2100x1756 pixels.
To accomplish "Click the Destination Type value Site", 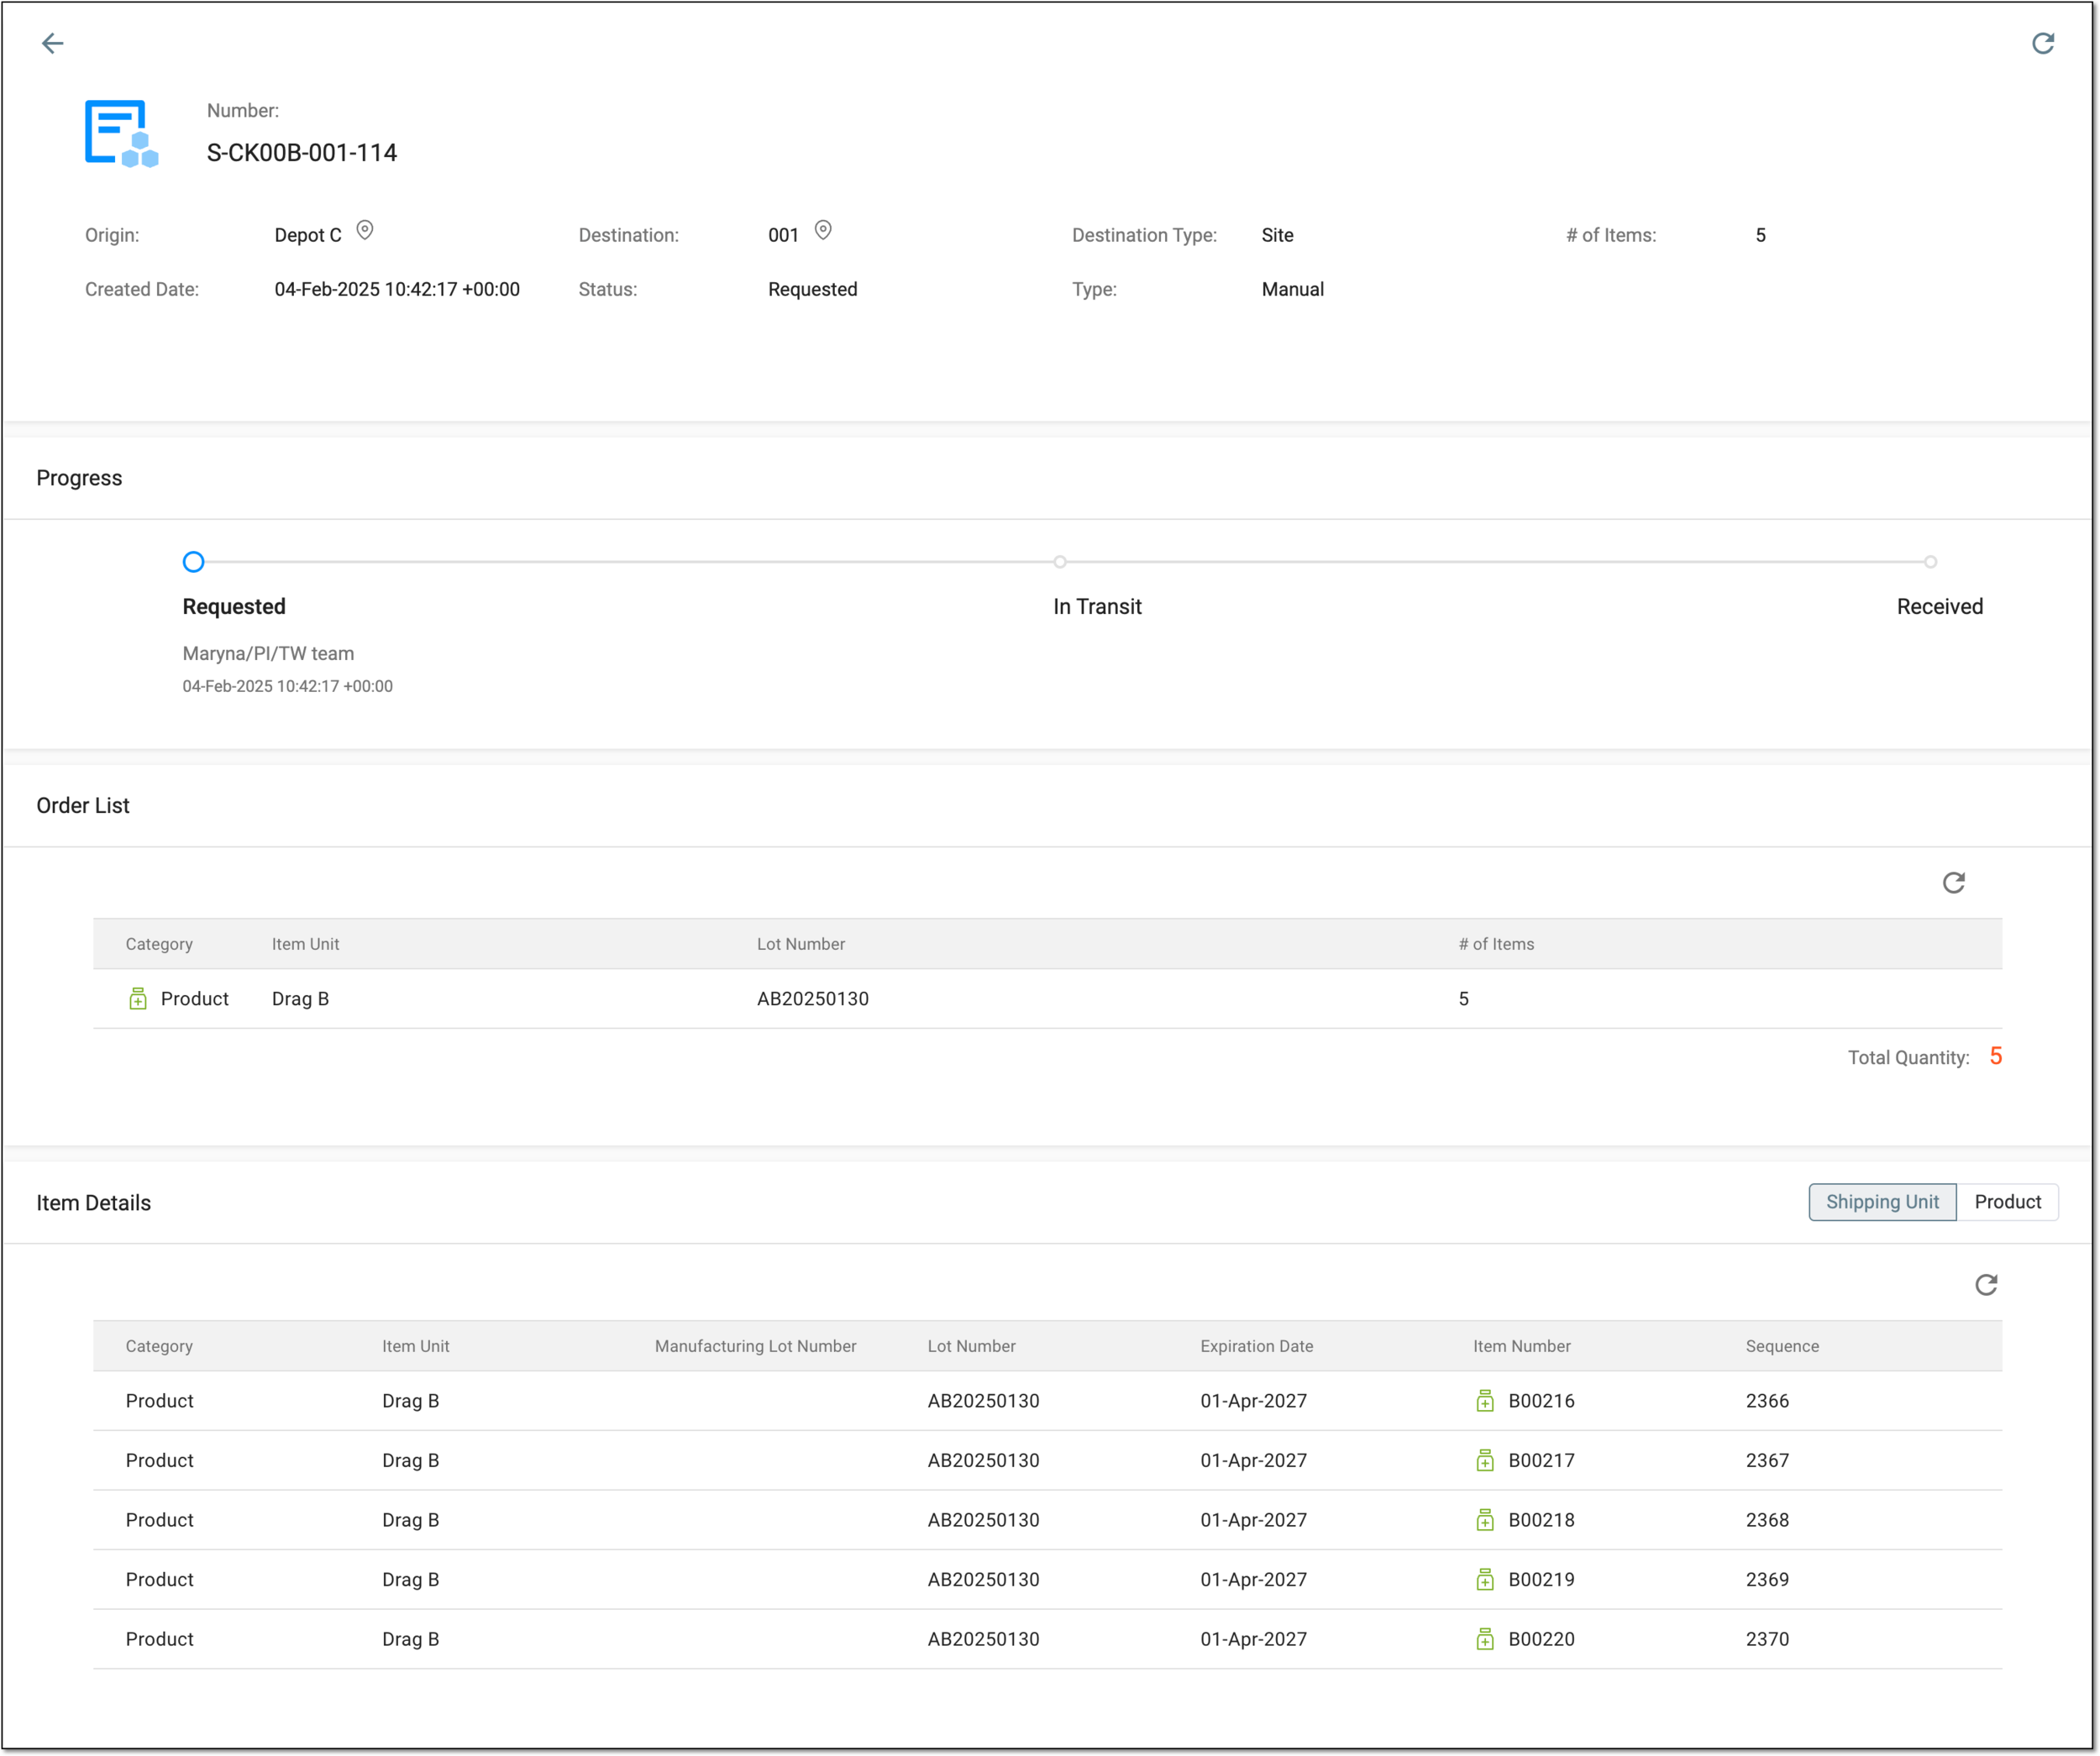I will (1277, 236).
